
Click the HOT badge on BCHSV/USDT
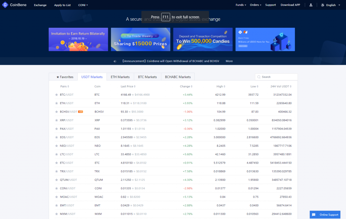80,112
